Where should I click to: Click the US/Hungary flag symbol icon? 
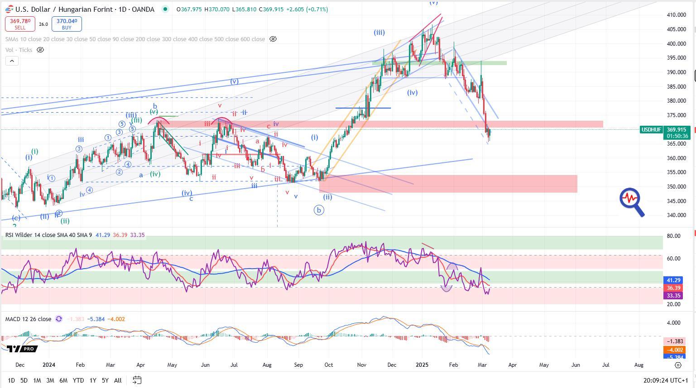pyautogui.click(x=9, y=9)
